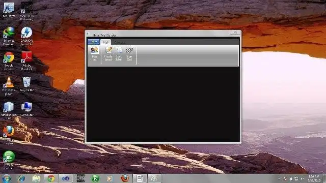This screenshot has height=183, width=326.
Task: Open Sent Mail from the ribbon
Action: coord(119,54)
